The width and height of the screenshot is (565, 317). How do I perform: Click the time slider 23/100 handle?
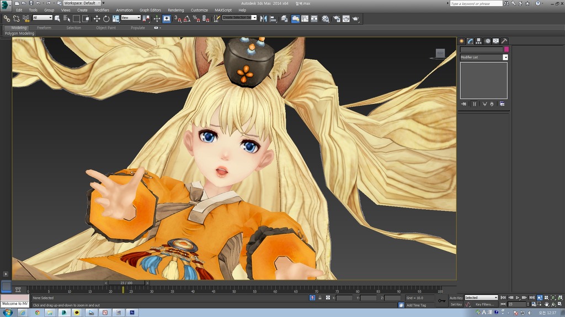click(x=126, y=283)
